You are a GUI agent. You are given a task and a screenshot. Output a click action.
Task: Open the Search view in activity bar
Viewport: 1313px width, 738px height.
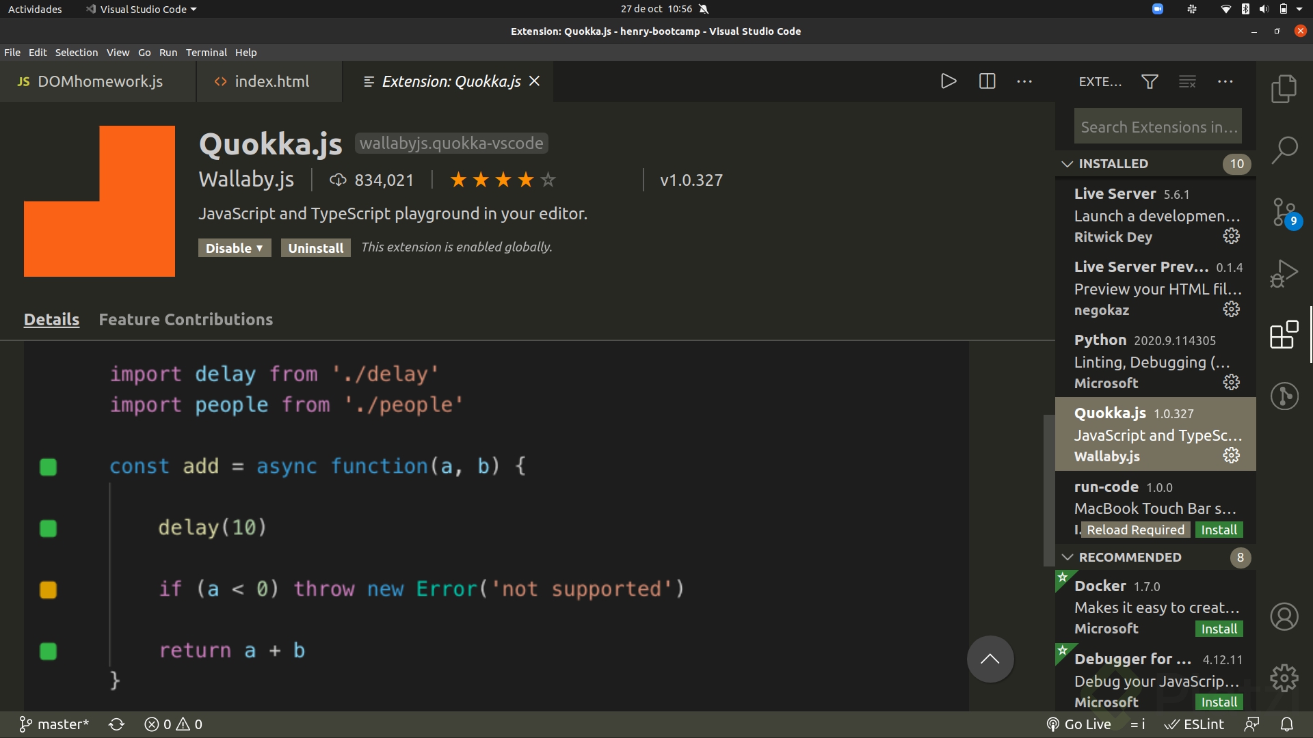1284,150
